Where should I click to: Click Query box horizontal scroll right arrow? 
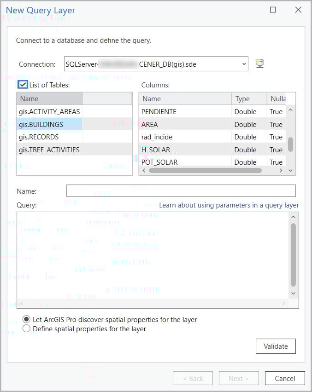(284, 303)
